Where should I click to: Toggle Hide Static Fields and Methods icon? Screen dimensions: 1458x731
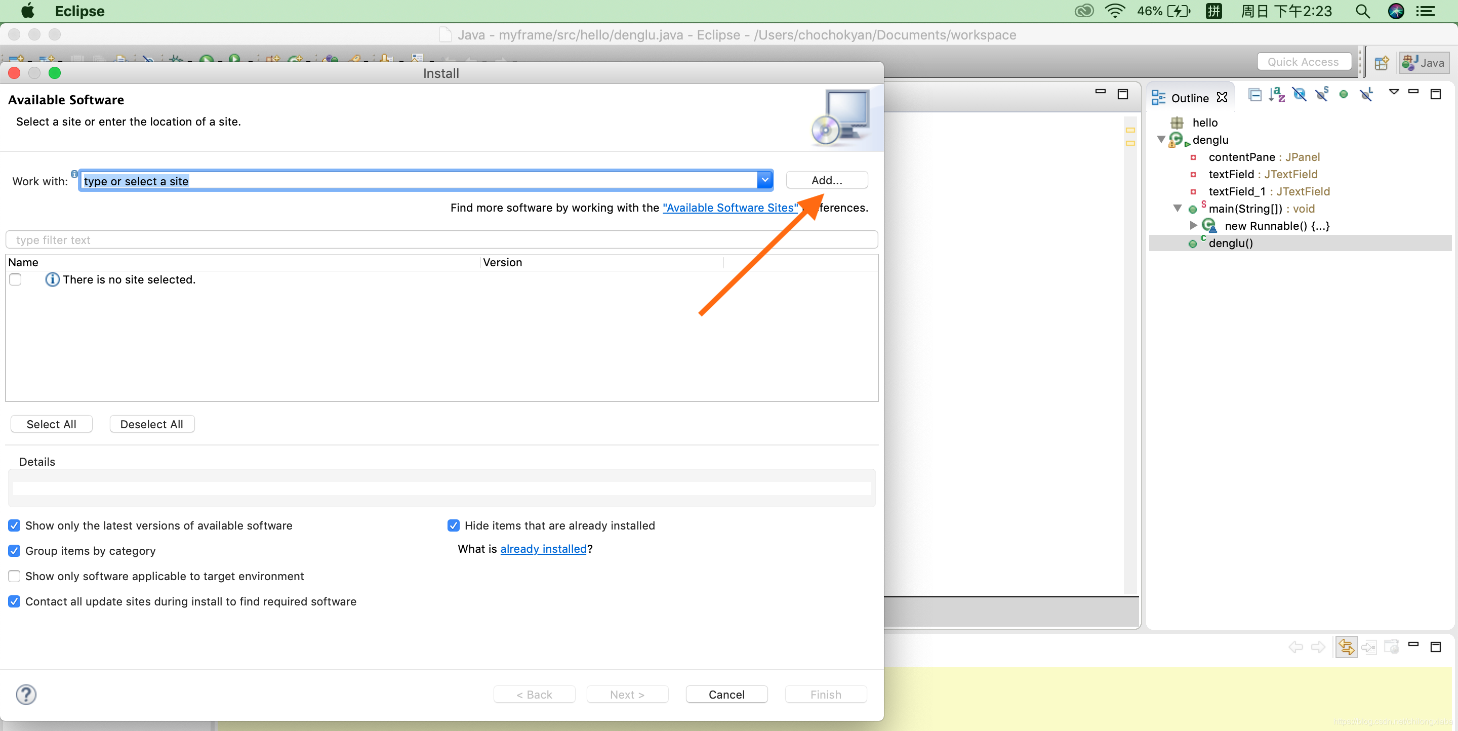1322,95
